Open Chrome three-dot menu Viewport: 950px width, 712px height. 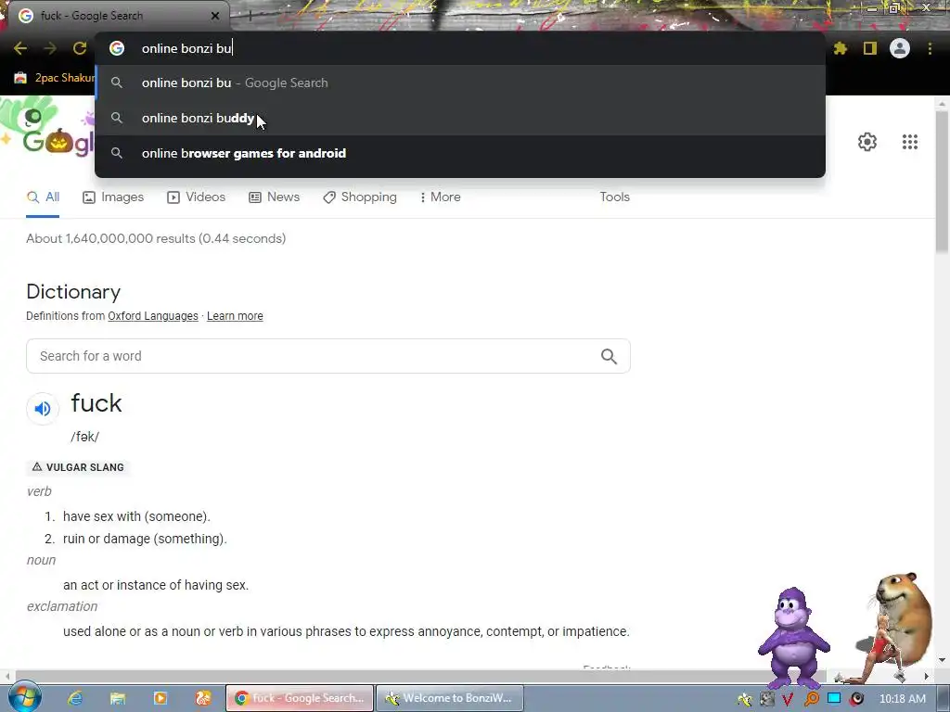point(930,48)
